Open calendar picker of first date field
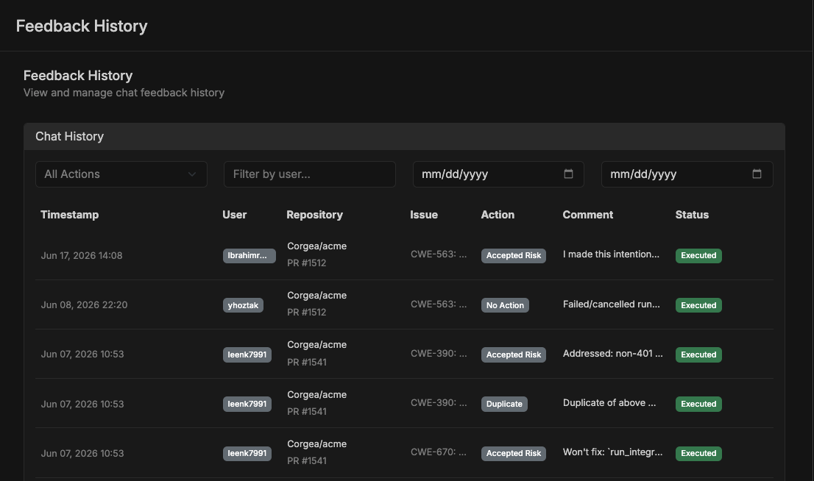Viewport: 814px width, 481px height. 568,174
